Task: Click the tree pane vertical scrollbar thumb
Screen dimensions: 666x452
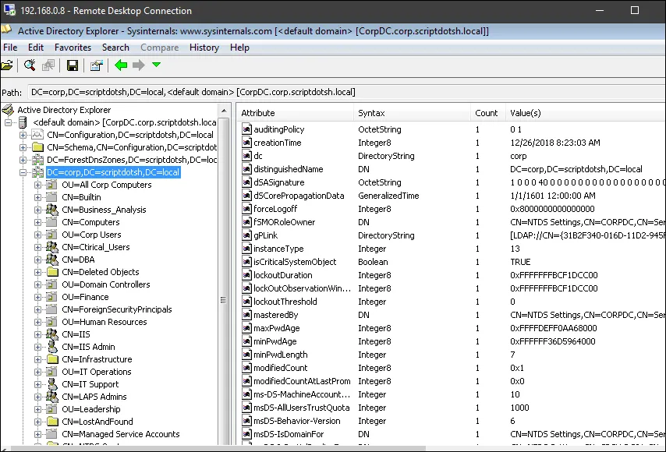Action: 223,300
